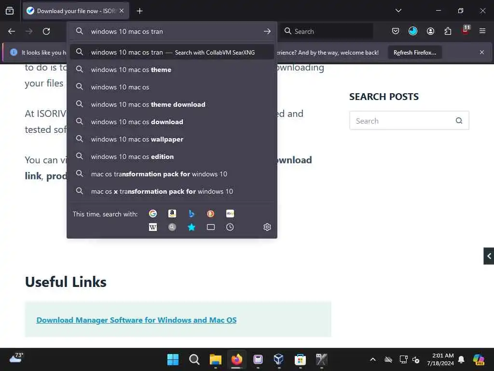This screenshot has width=494, height=371.
Task: Expand the list all tabs chevron
Action: tap(398, 11)
